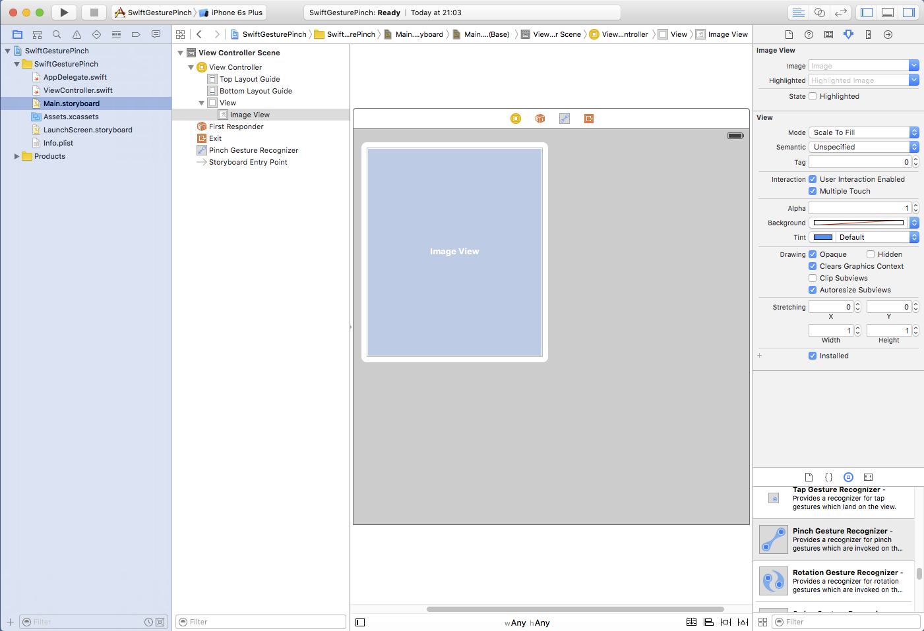Select Pinch Gesture Recognizer in the outline
This screenshot has width=924, height=631.
(253, 150)
